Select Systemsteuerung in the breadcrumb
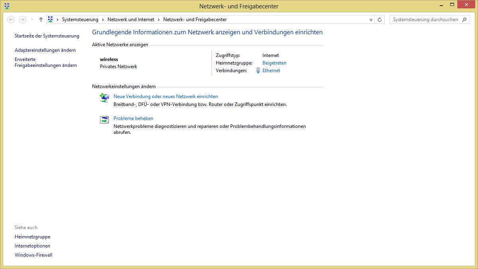Image resolution: width=478 pixels, height=269 pixels. click(x=80, y=20)
